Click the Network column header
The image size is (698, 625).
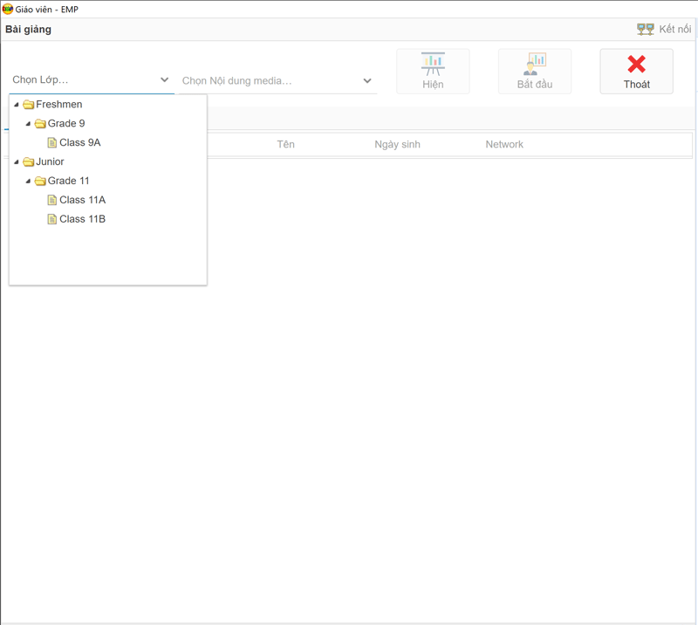click(504, 144)
